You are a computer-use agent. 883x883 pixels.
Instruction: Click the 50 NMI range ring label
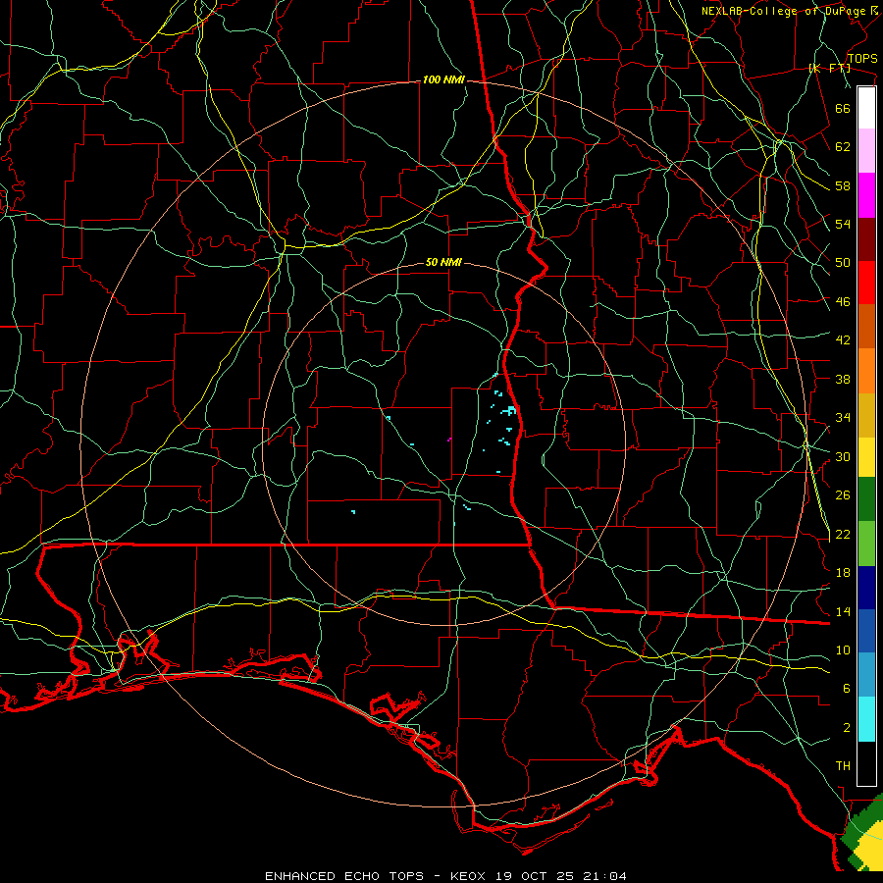(443, 262)
